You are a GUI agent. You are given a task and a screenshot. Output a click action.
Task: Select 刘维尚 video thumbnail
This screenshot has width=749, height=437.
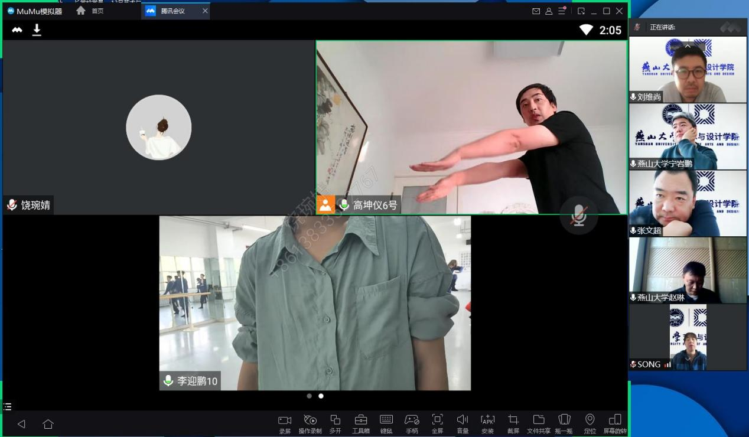tap(688, 70)
